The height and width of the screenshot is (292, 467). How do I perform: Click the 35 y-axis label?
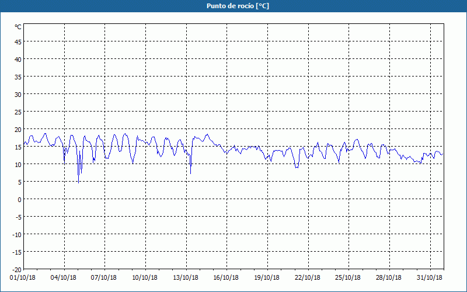18,77
